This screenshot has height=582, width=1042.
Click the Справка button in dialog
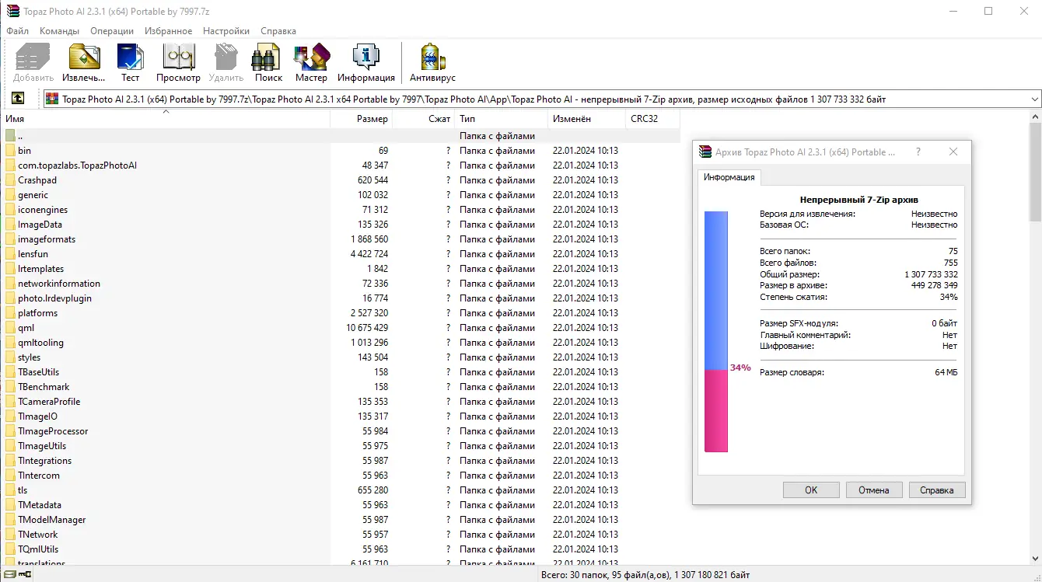(x=936, y=490)
